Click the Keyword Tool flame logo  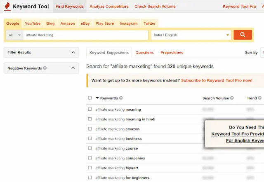(x=7, y=7)
